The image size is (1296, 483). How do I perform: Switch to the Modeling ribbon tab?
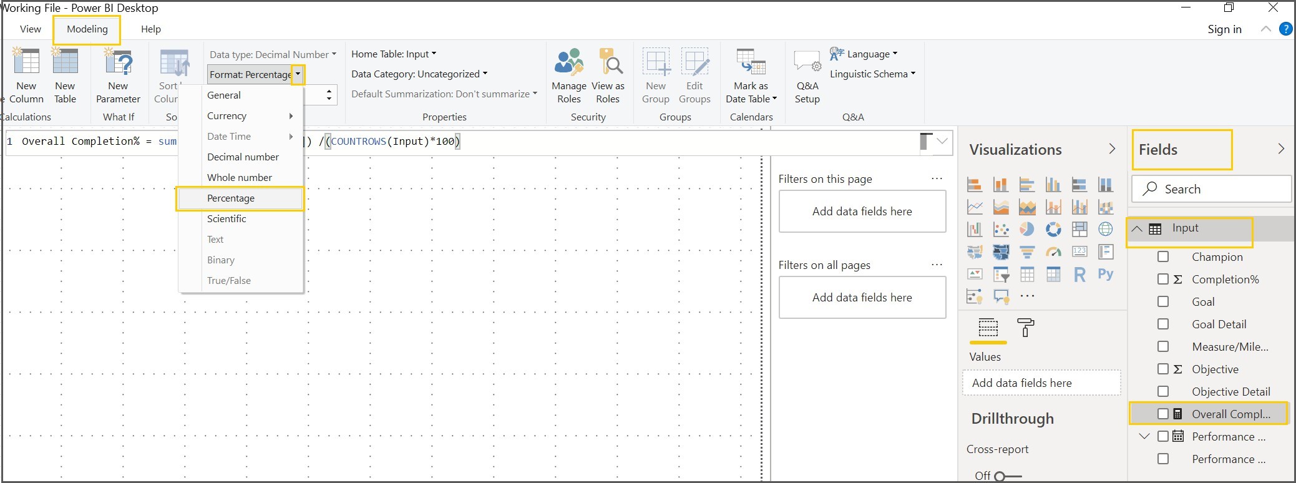[87, 29]
